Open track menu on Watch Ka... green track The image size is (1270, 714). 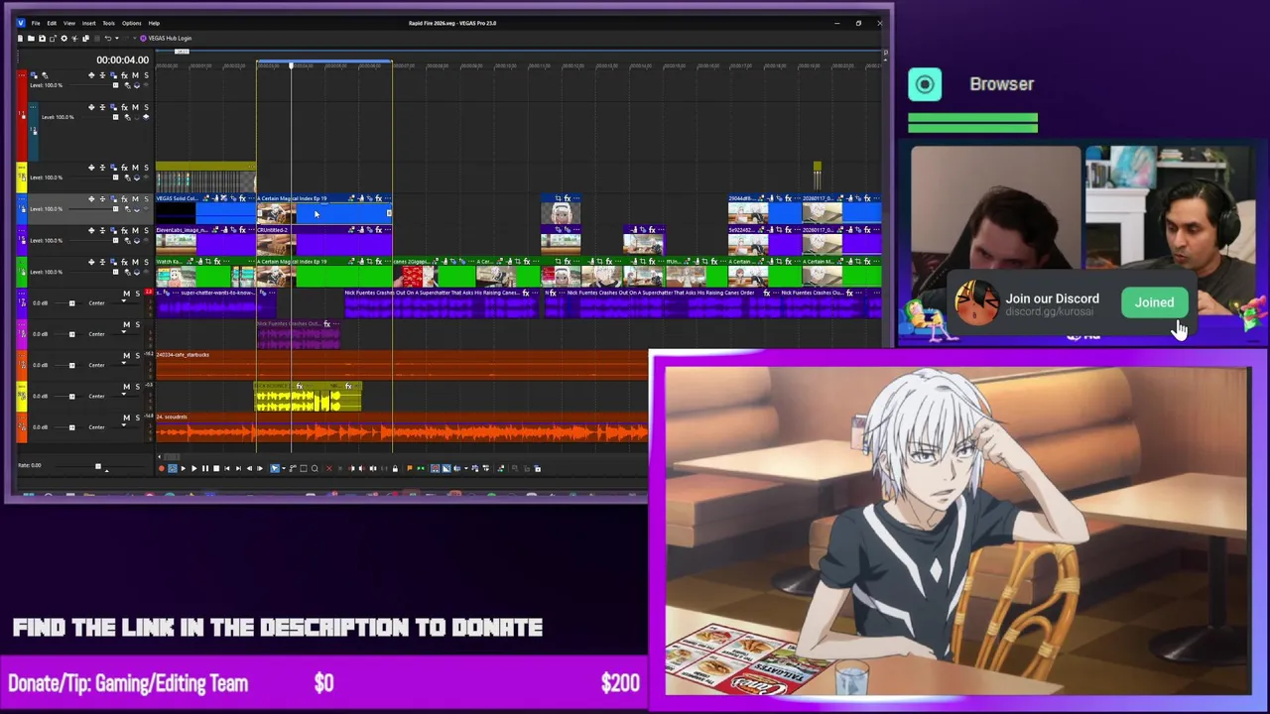tap(22, 262)
